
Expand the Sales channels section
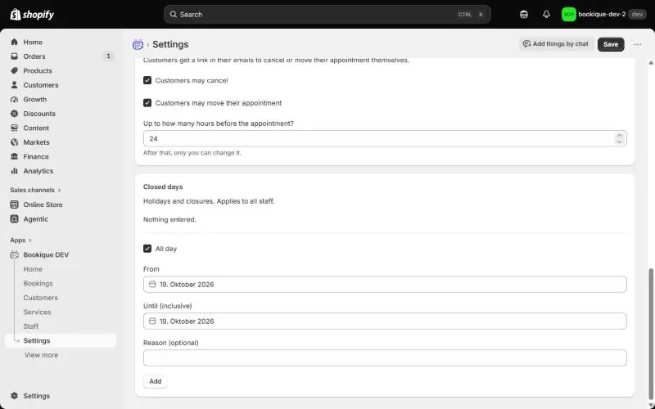[x=35, y=190]
